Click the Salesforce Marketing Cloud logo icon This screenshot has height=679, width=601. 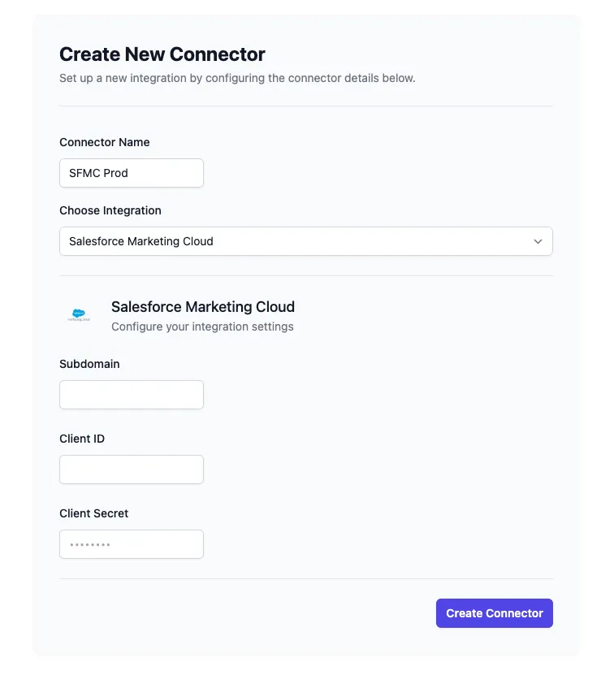pyautogui.click(x=79, y=314)
